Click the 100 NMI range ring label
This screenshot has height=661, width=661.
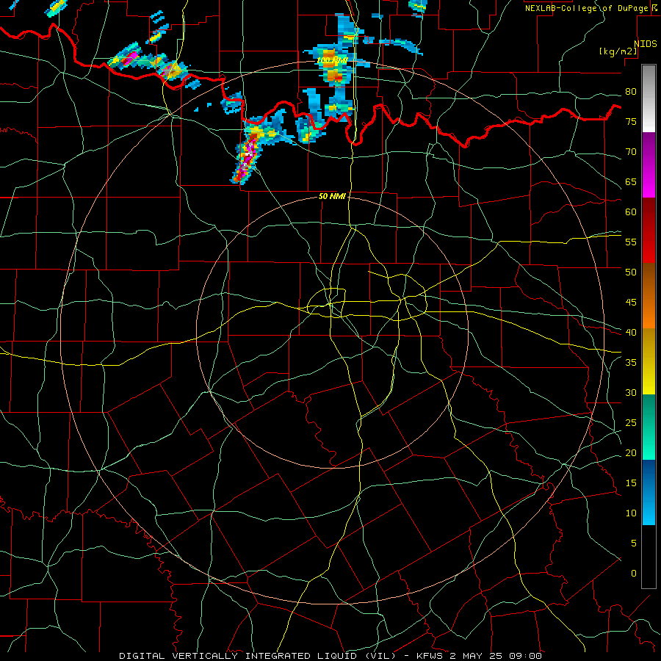332,60
